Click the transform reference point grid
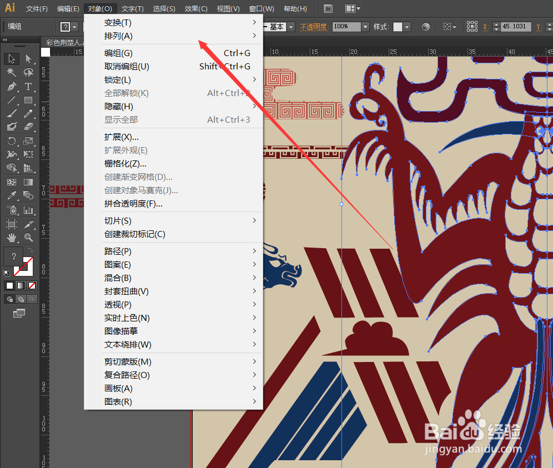Viewport: 553px width, 468px height. click(x=472, y=27)
